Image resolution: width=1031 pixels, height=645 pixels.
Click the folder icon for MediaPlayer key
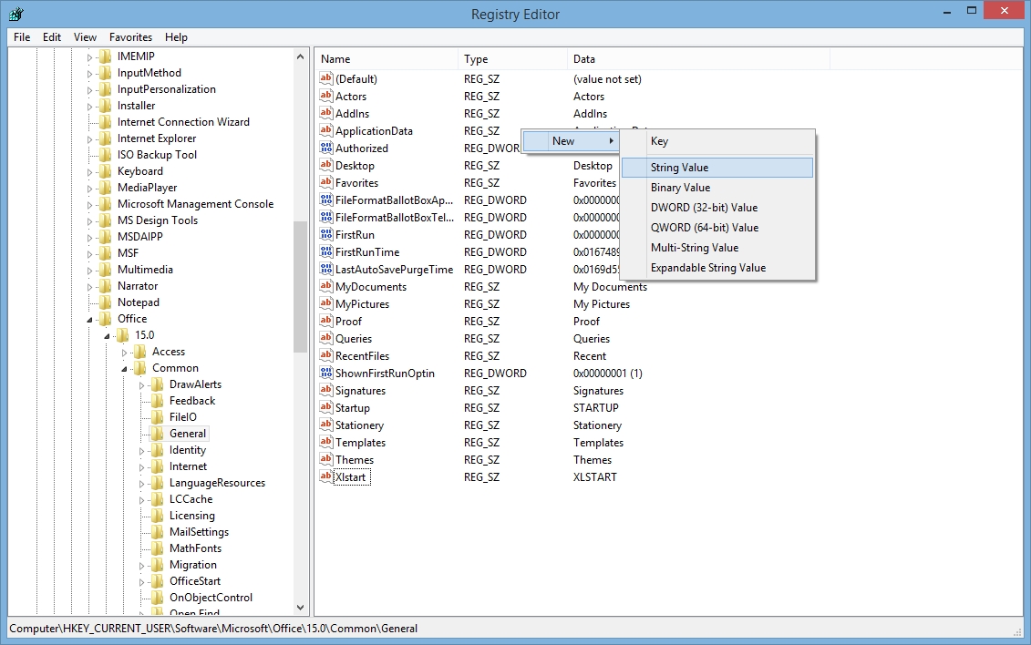(105, 187)
